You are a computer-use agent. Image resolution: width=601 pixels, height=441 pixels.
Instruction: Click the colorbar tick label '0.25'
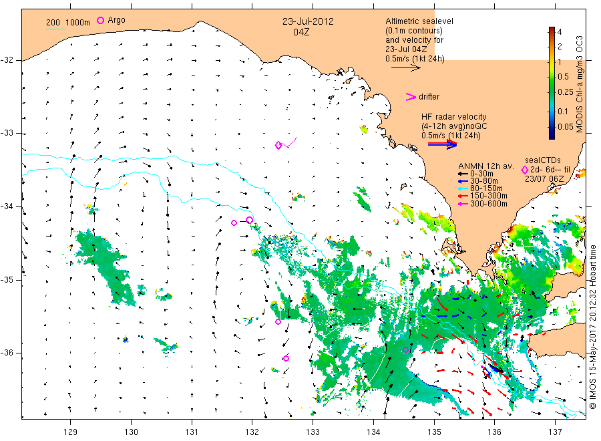[566, 92]
